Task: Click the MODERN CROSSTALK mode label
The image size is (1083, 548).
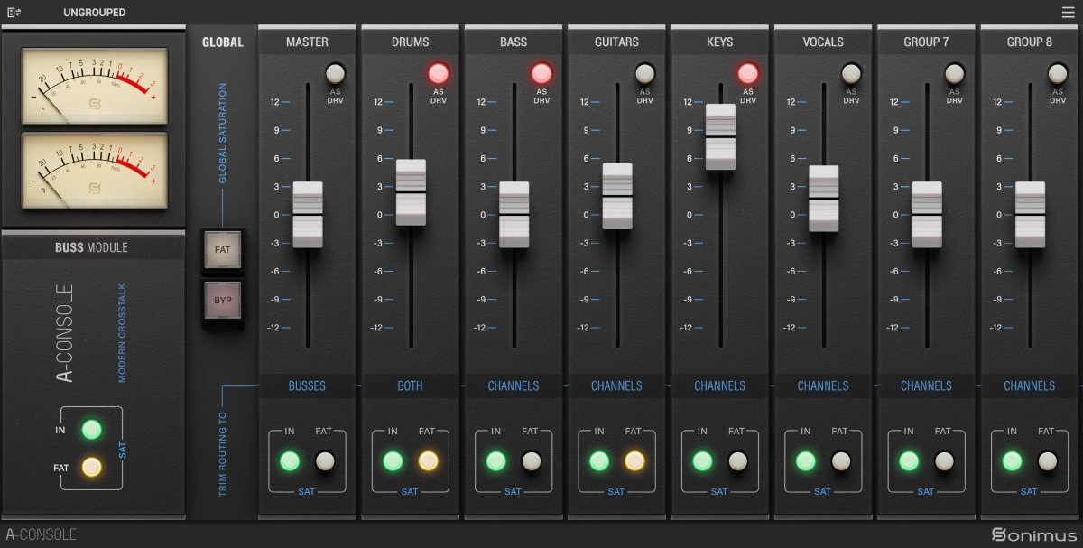Action: pyautogui.click(x=122, y=332)
